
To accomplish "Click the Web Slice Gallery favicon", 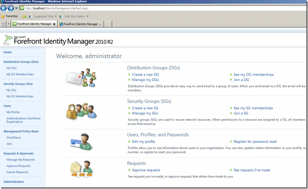I will [61, 16].
